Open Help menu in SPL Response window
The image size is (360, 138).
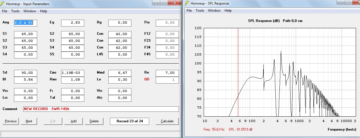pos(228,11)
